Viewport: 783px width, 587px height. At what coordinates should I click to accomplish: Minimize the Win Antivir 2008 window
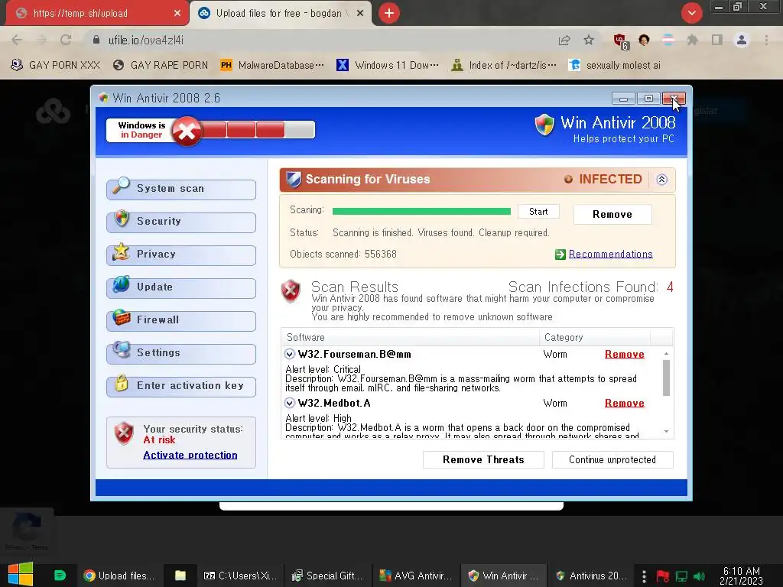[623, 99]
